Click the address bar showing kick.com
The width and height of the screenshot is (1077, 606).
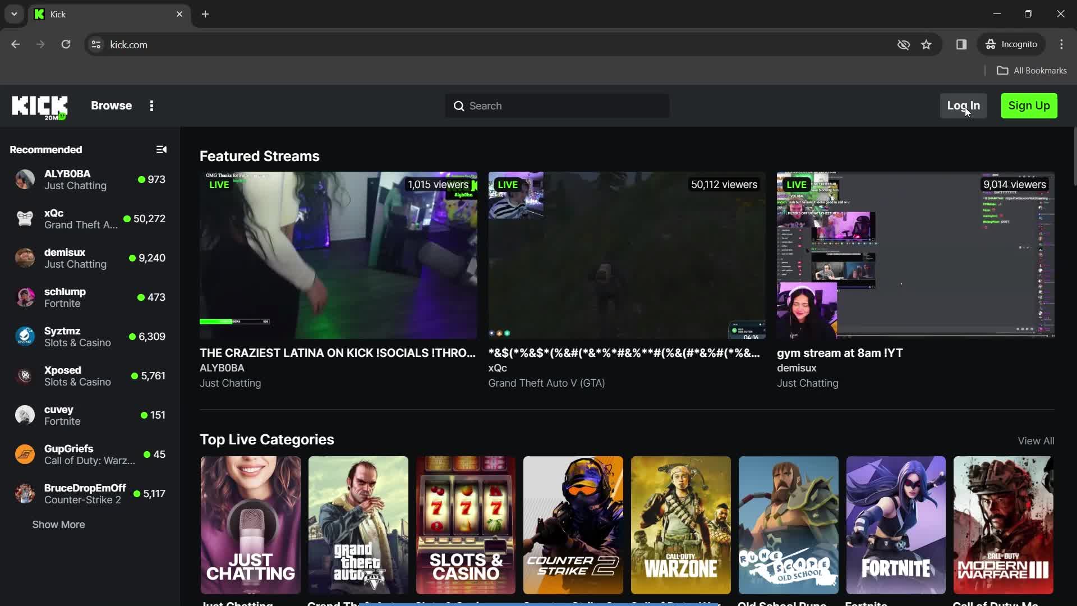[x=494, y=44]
